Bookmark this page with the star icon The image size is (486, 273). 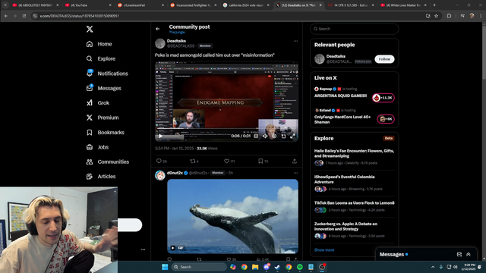click(436, 16)
